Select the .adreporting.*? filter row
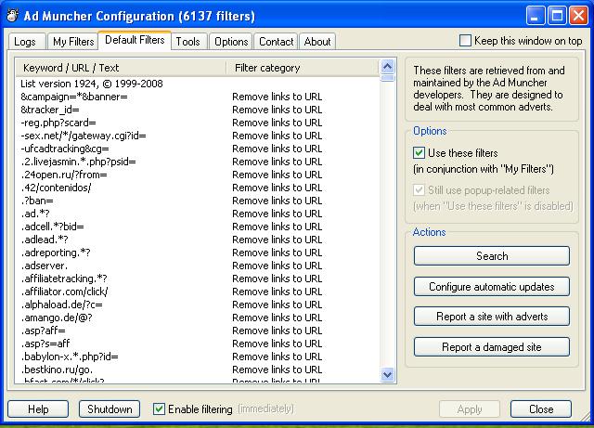 pyautogui.click(x=197, y=253)
